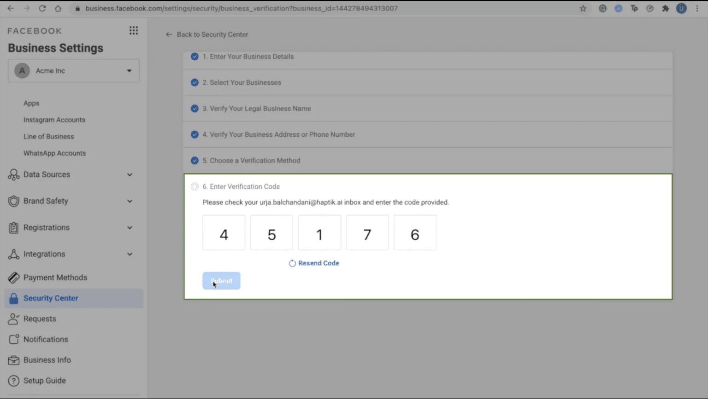The width and height of the screenshot is (708, 399).
Task: Expand the Data Sources section chevron
Action: point(129,175)
